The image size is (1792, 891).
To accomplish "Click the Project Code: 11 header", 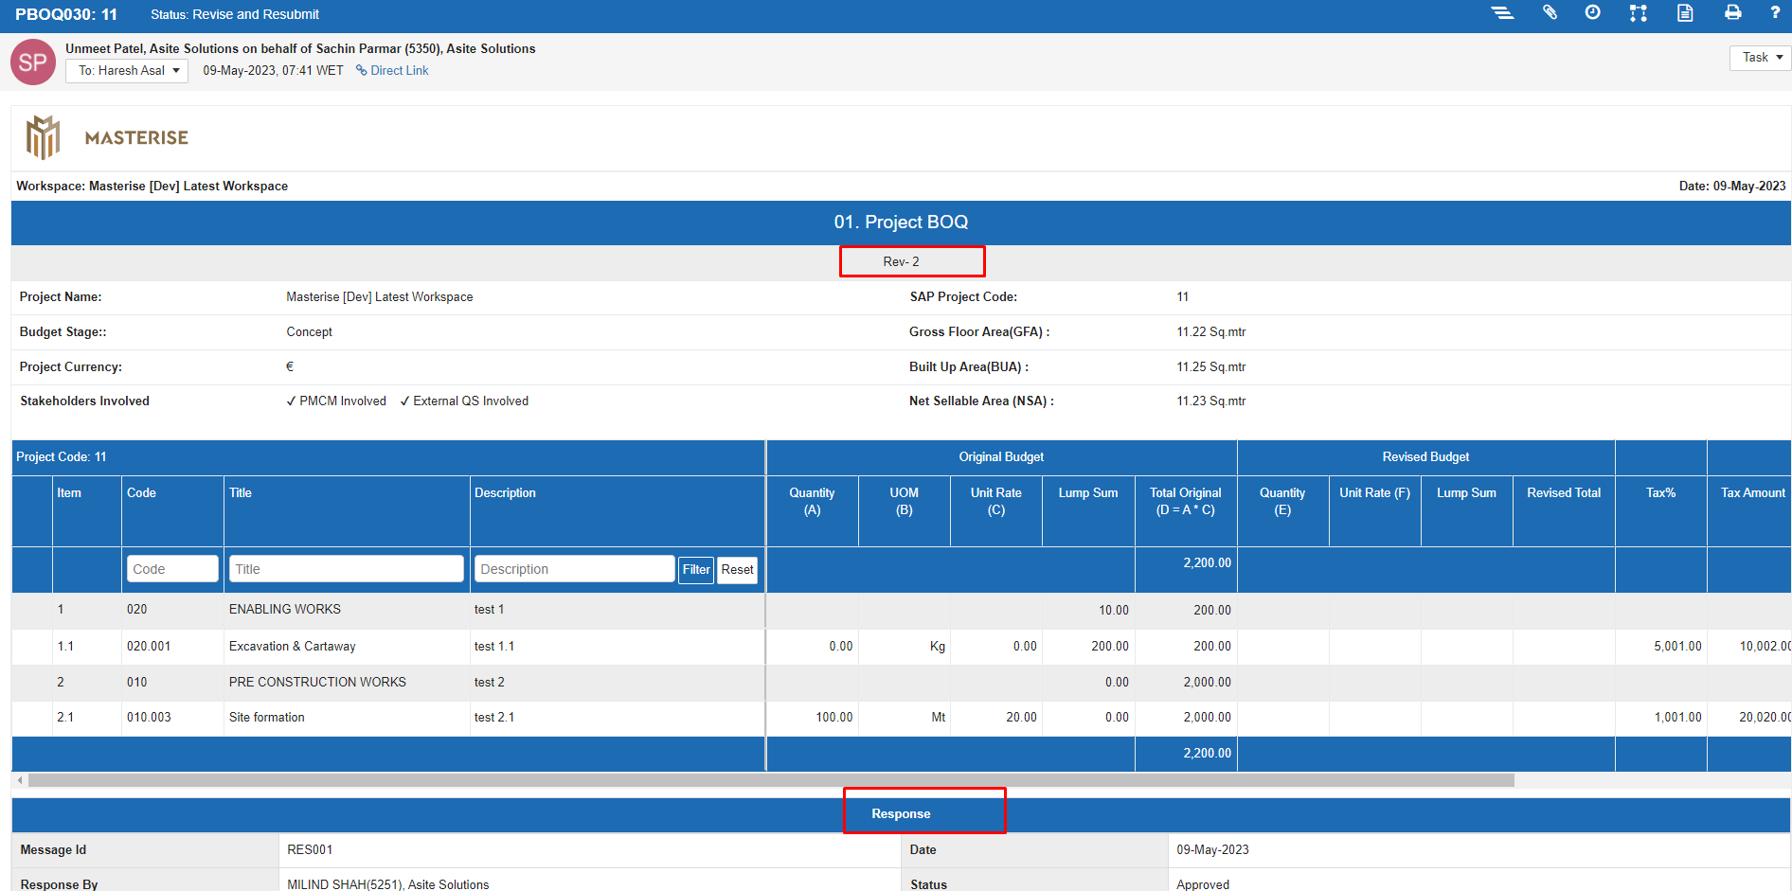I will [62, 457].
